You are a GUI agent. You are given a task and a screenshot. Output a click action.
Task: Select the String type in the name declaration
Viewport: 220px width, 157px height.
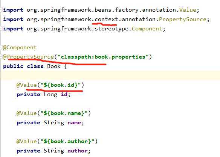click(x=54, y=123)
